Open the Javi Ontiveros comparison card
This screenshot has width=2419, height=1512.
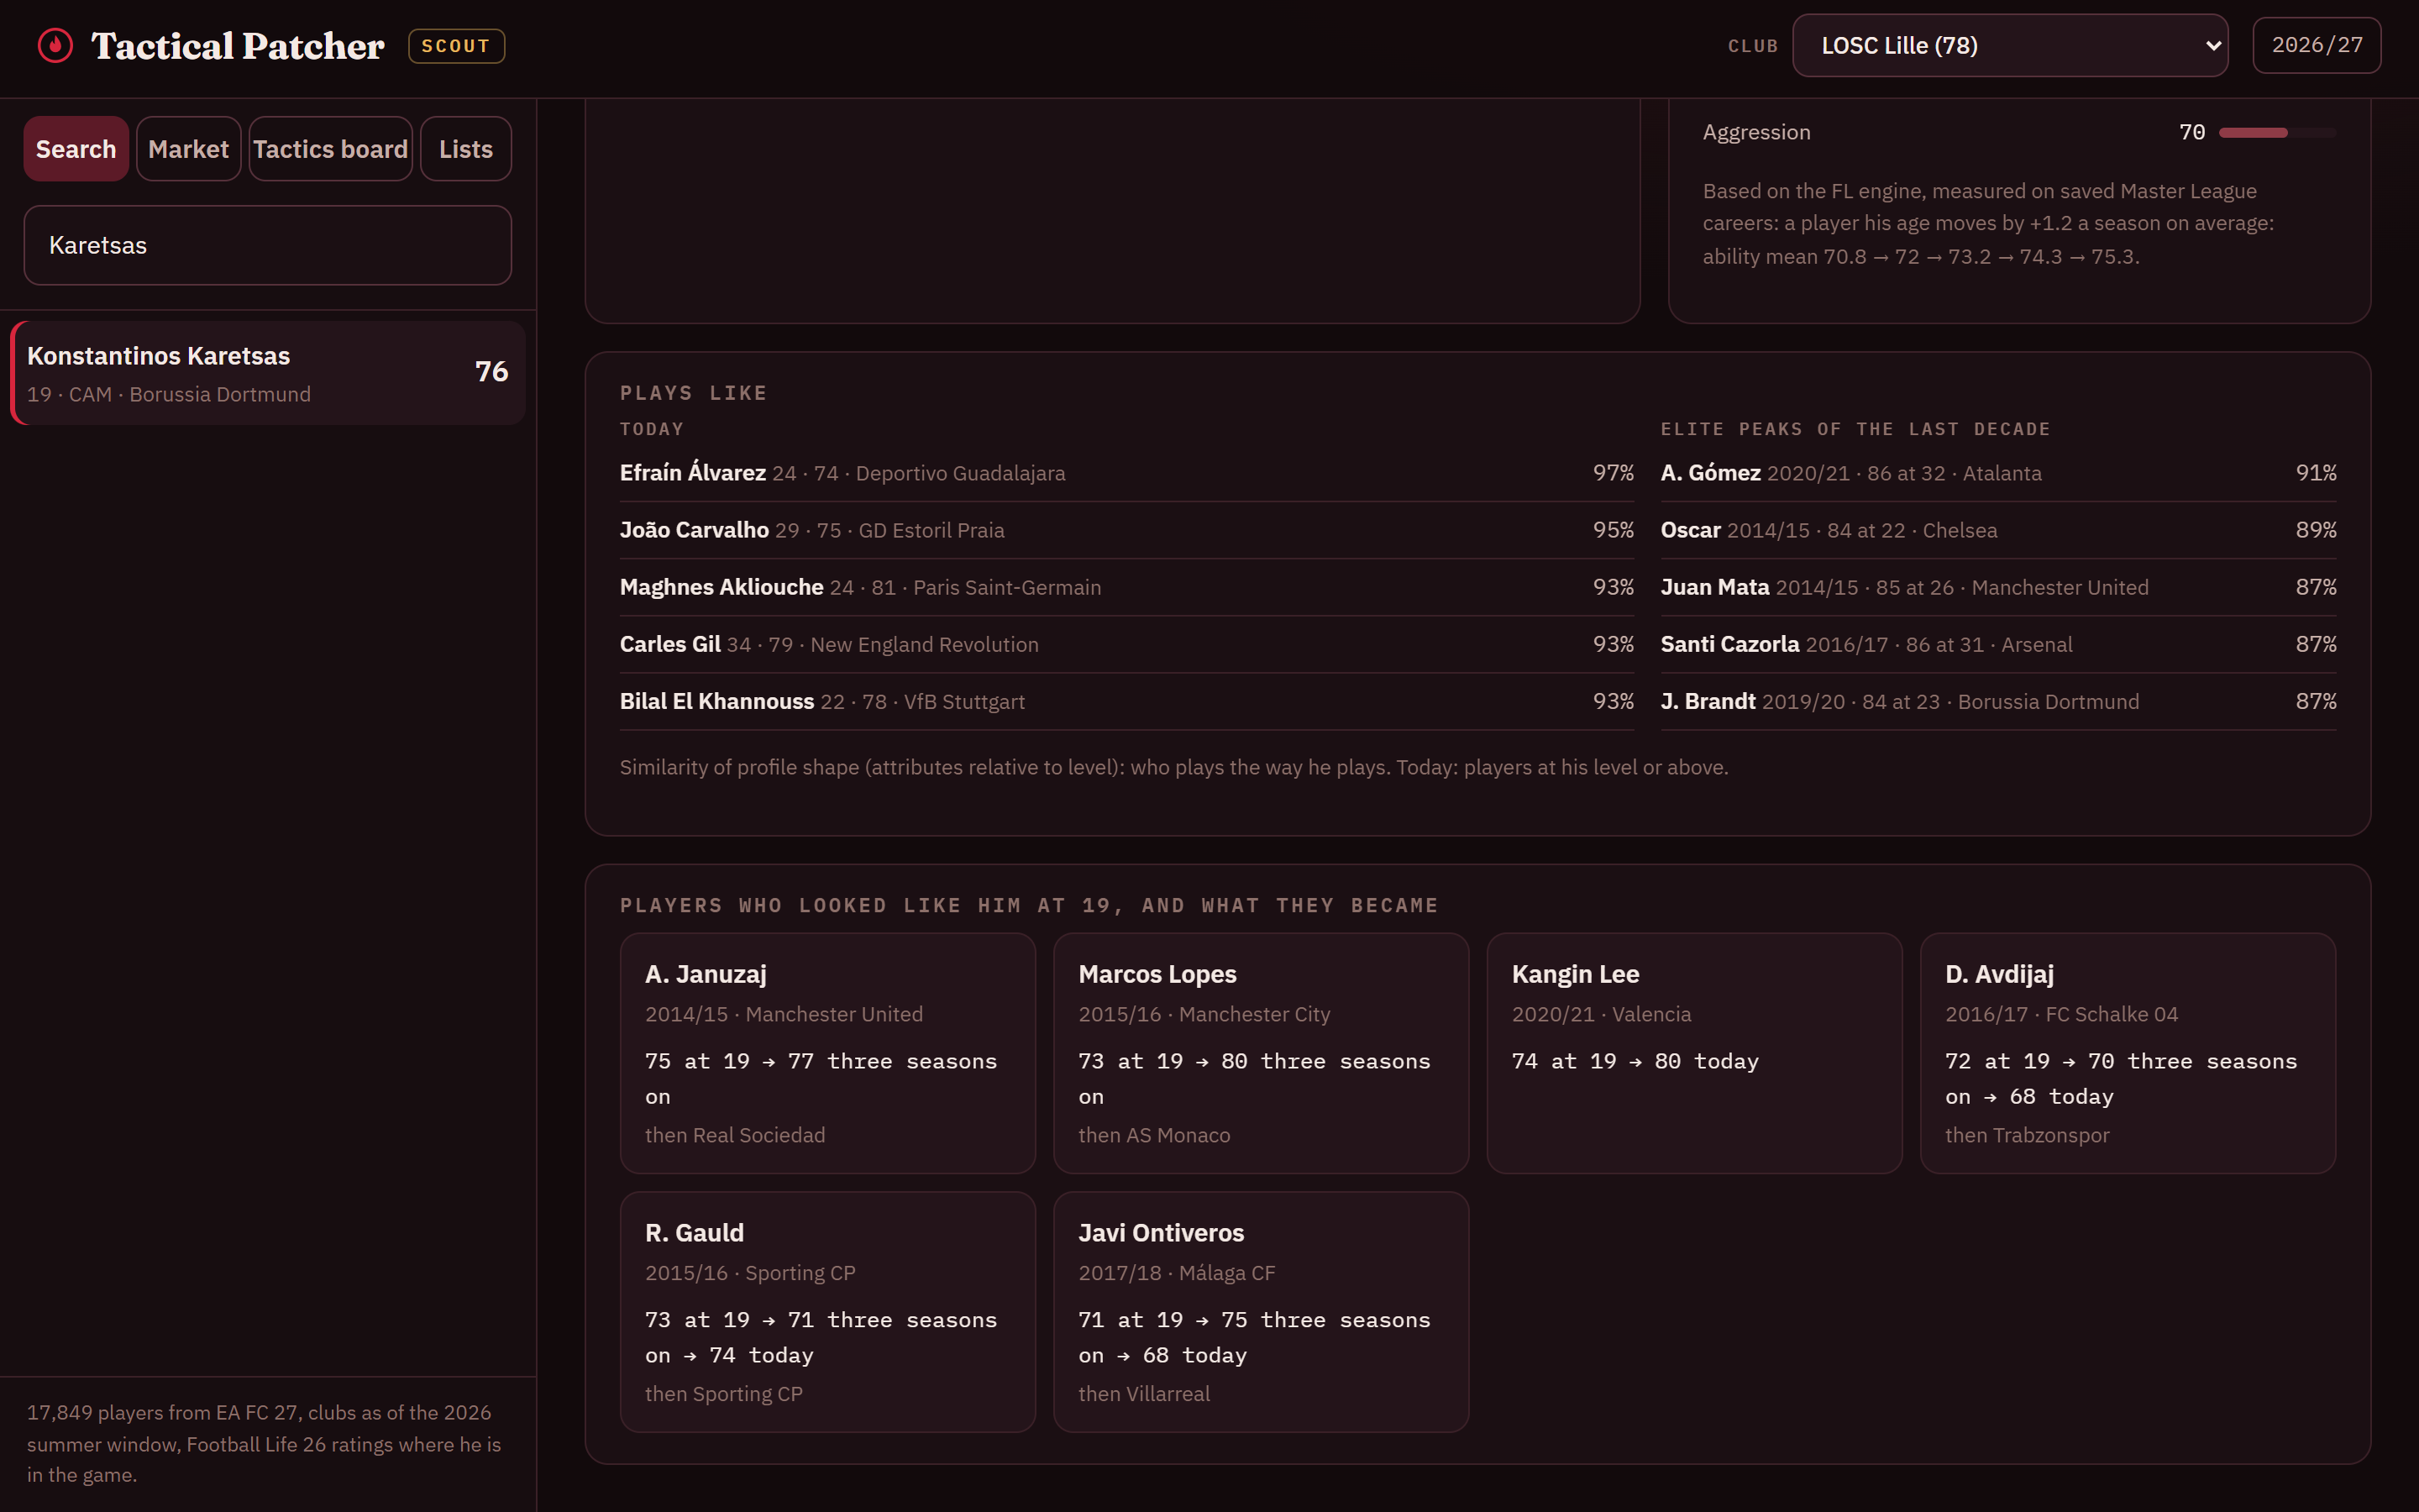pyautogui.click(x=1262, y=1312)
